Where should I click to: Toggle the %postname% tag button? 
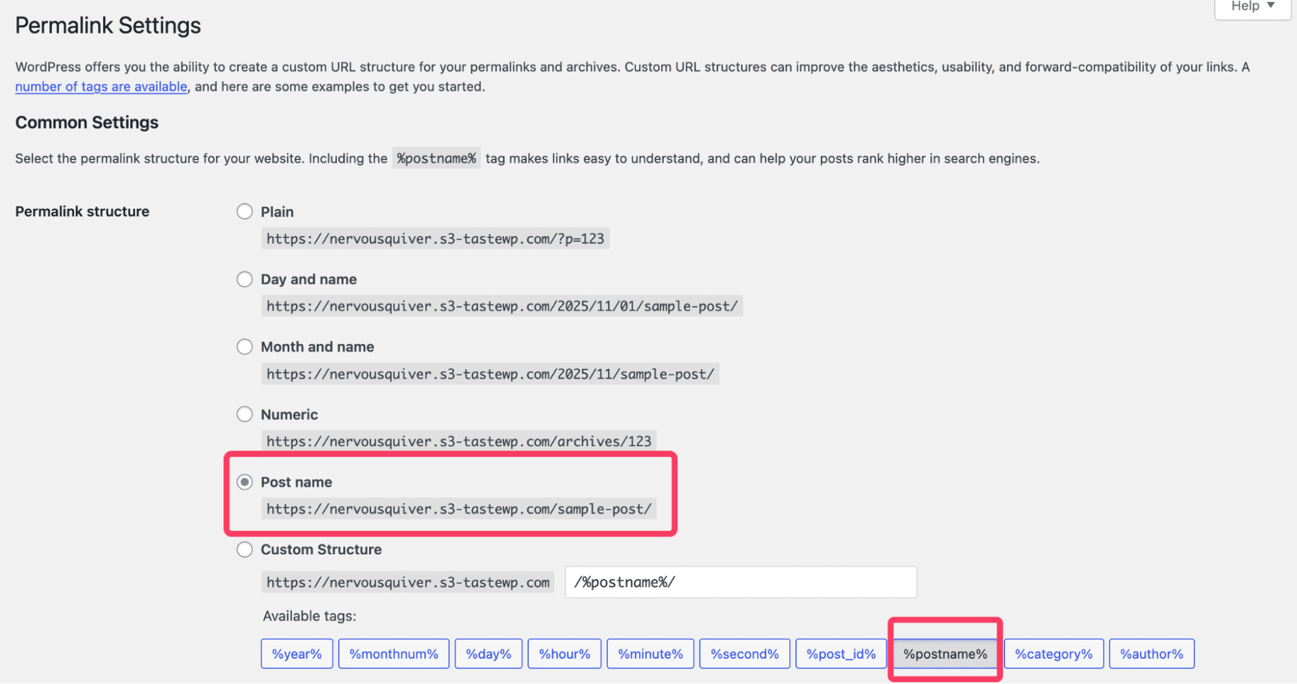click(x=945, y=654)
